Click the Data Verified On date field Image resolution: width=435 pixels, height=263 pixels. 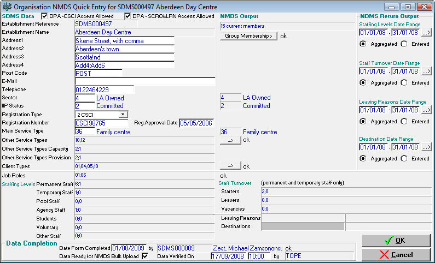pyautogui.click(x=229, y=256)
